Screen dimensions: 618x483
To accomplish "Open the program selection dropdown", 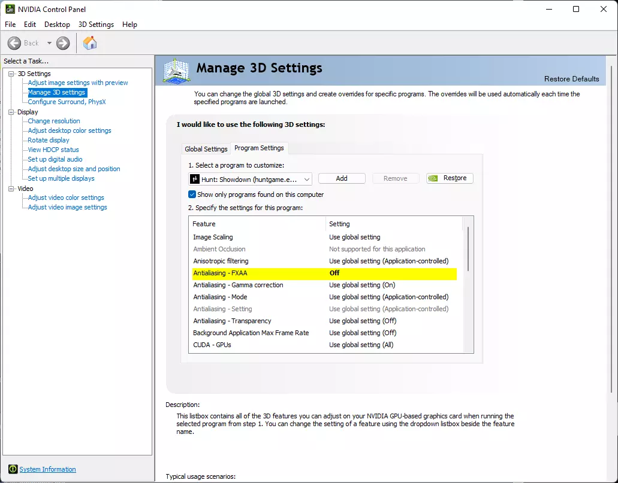I will click(251, 179).
